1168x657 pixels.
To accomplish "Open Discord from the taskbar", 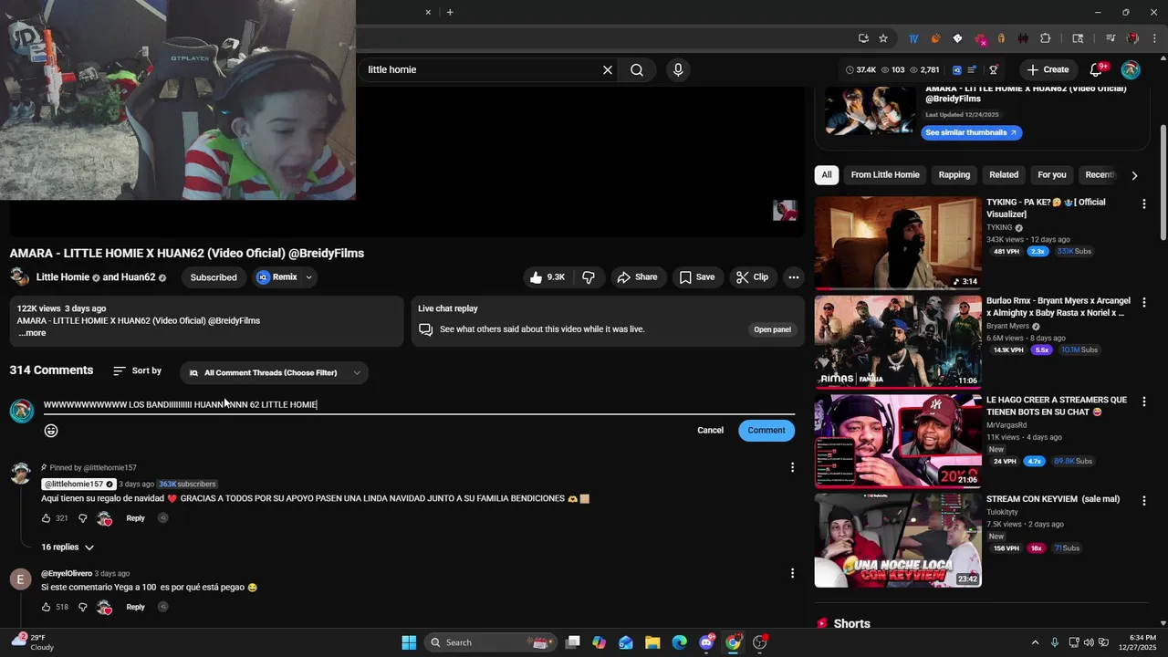I will pos(706,642).
